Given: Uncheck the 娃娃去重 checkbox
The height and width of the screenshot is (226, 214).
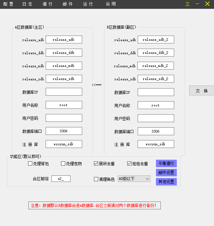Looking at the screenshot, I should point(130,164).
